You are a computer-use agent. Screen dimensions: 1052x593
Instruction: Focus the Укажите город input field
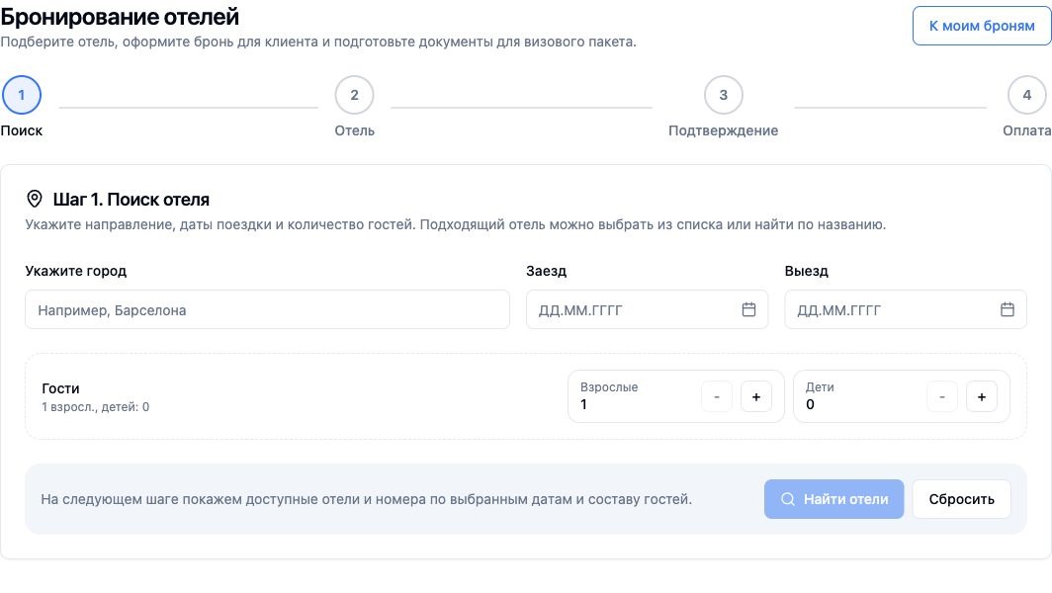[267, 309]
